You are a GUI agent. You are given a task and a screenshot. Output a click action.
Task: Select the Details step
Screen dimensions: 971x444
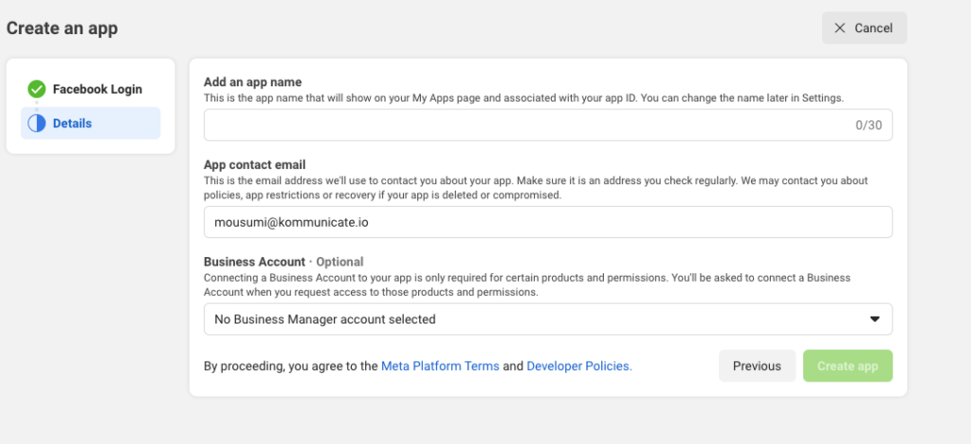coord(90,123)
